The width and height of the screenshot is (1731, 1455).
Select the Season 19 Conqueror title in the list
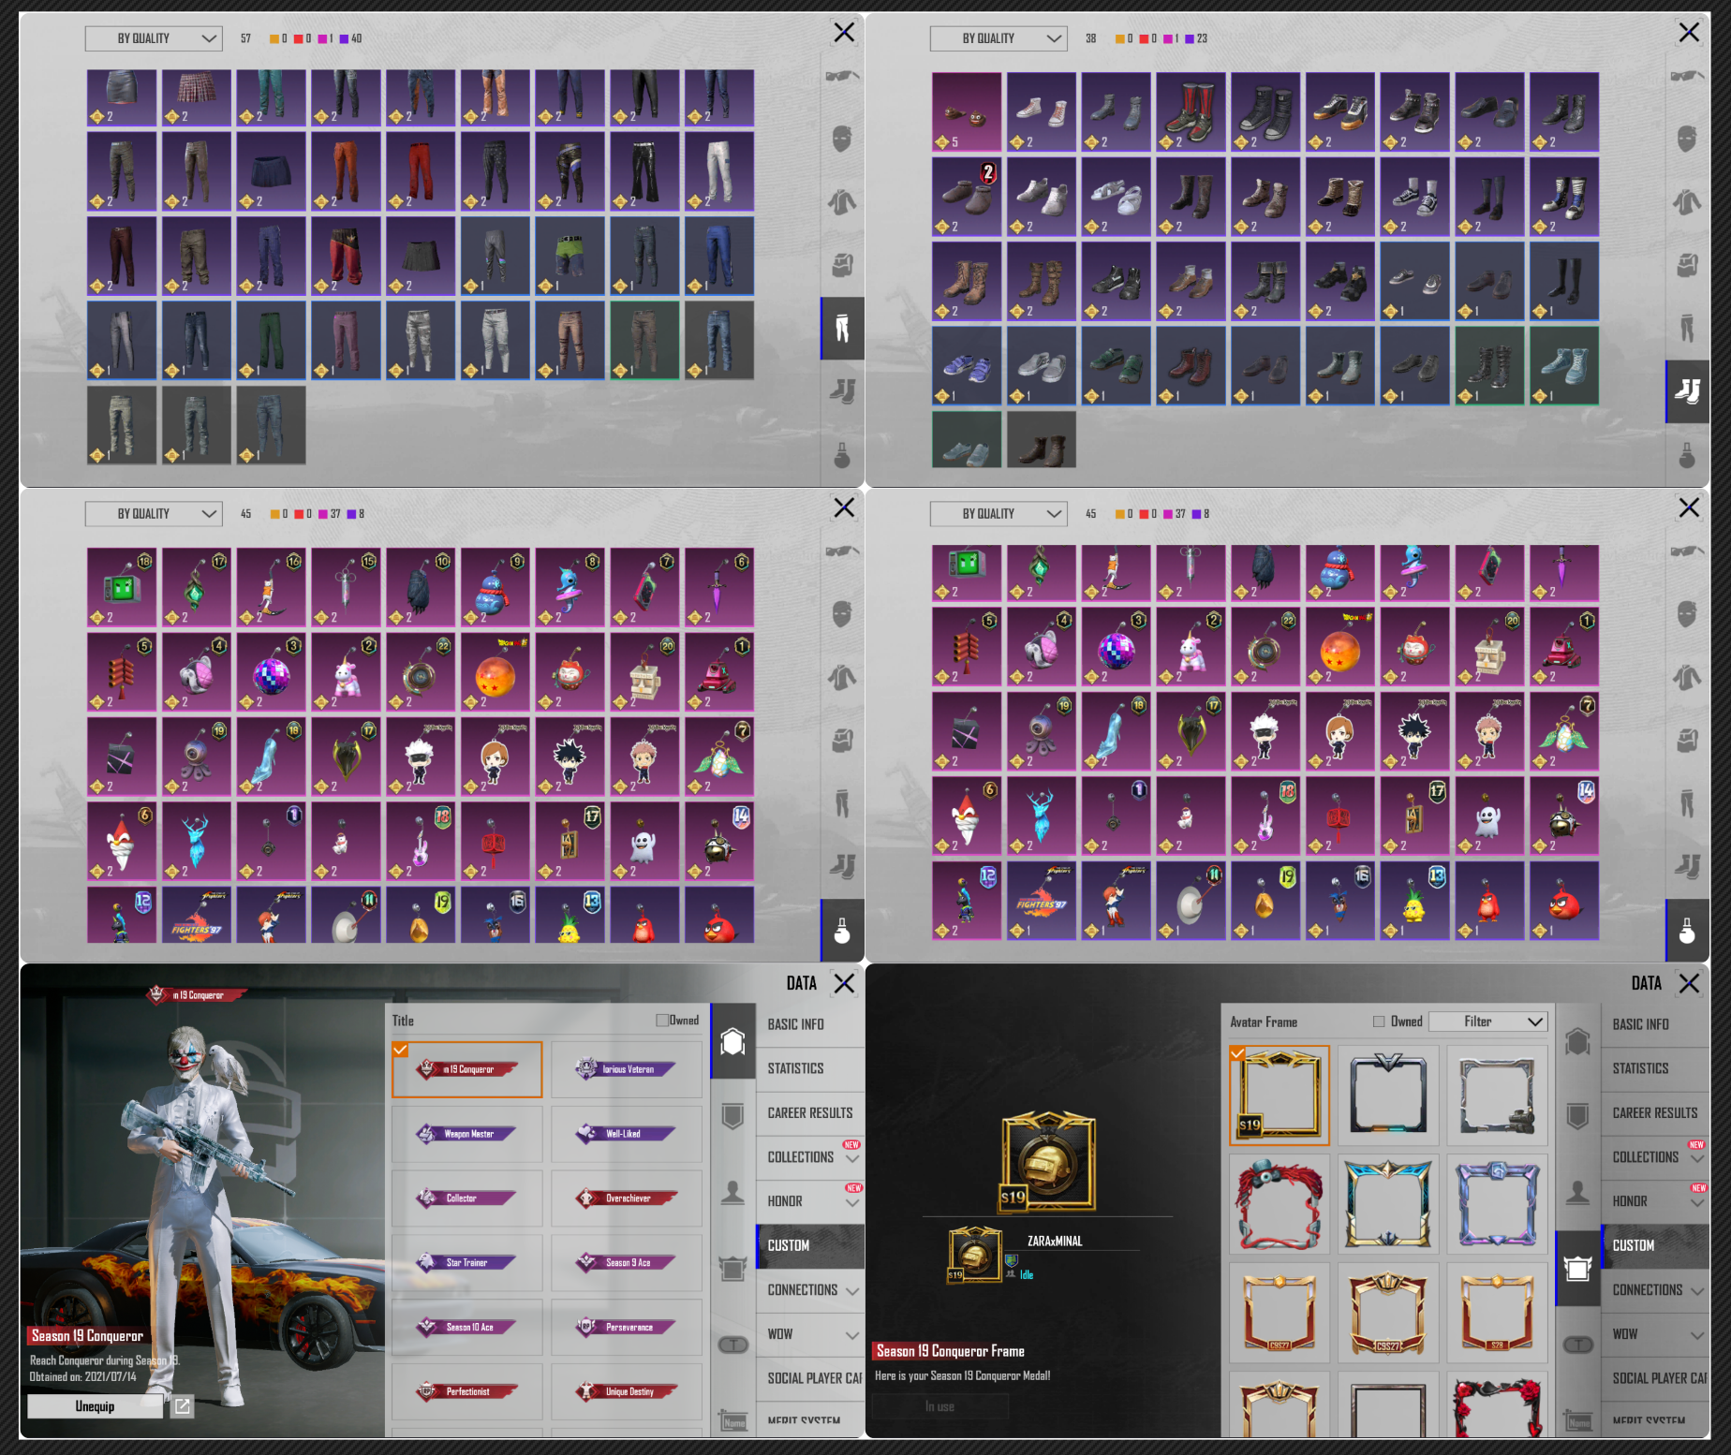pos(466,1069)
